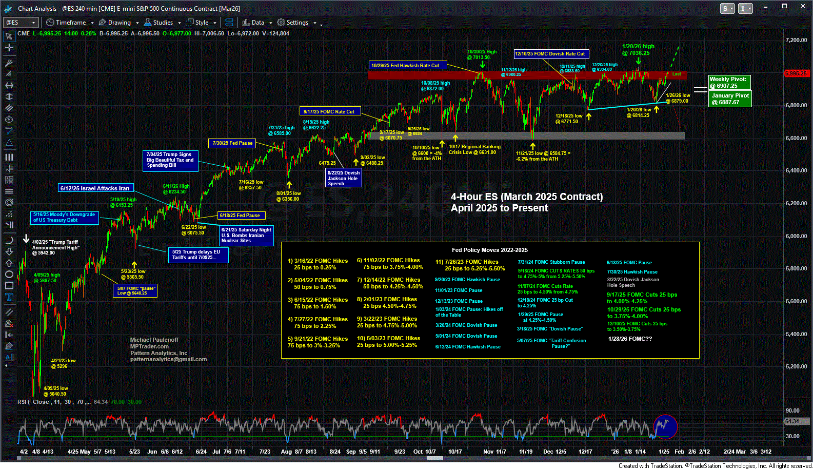Click the Data toolbar button
Viewport: 813px width, 469px height.
tap(253, 23)
